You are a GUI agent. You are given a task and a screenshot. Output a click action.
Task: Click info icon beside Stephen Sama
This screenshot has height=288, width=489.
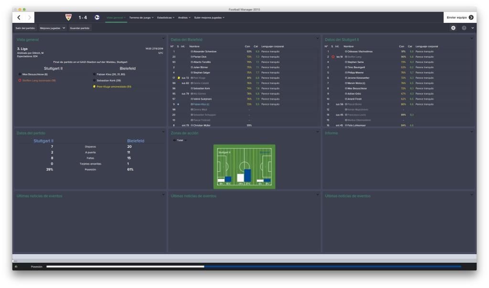346,62
